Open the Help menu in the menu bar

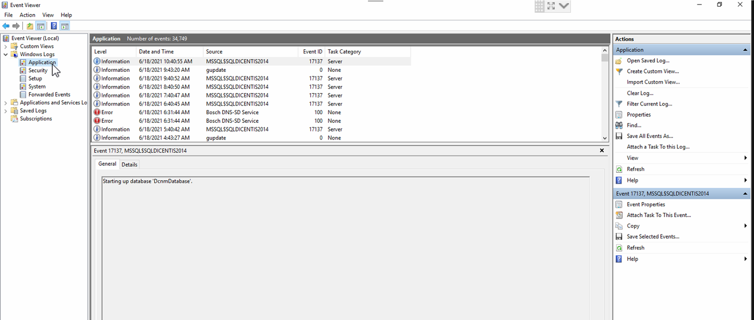(x=66, y=15)
